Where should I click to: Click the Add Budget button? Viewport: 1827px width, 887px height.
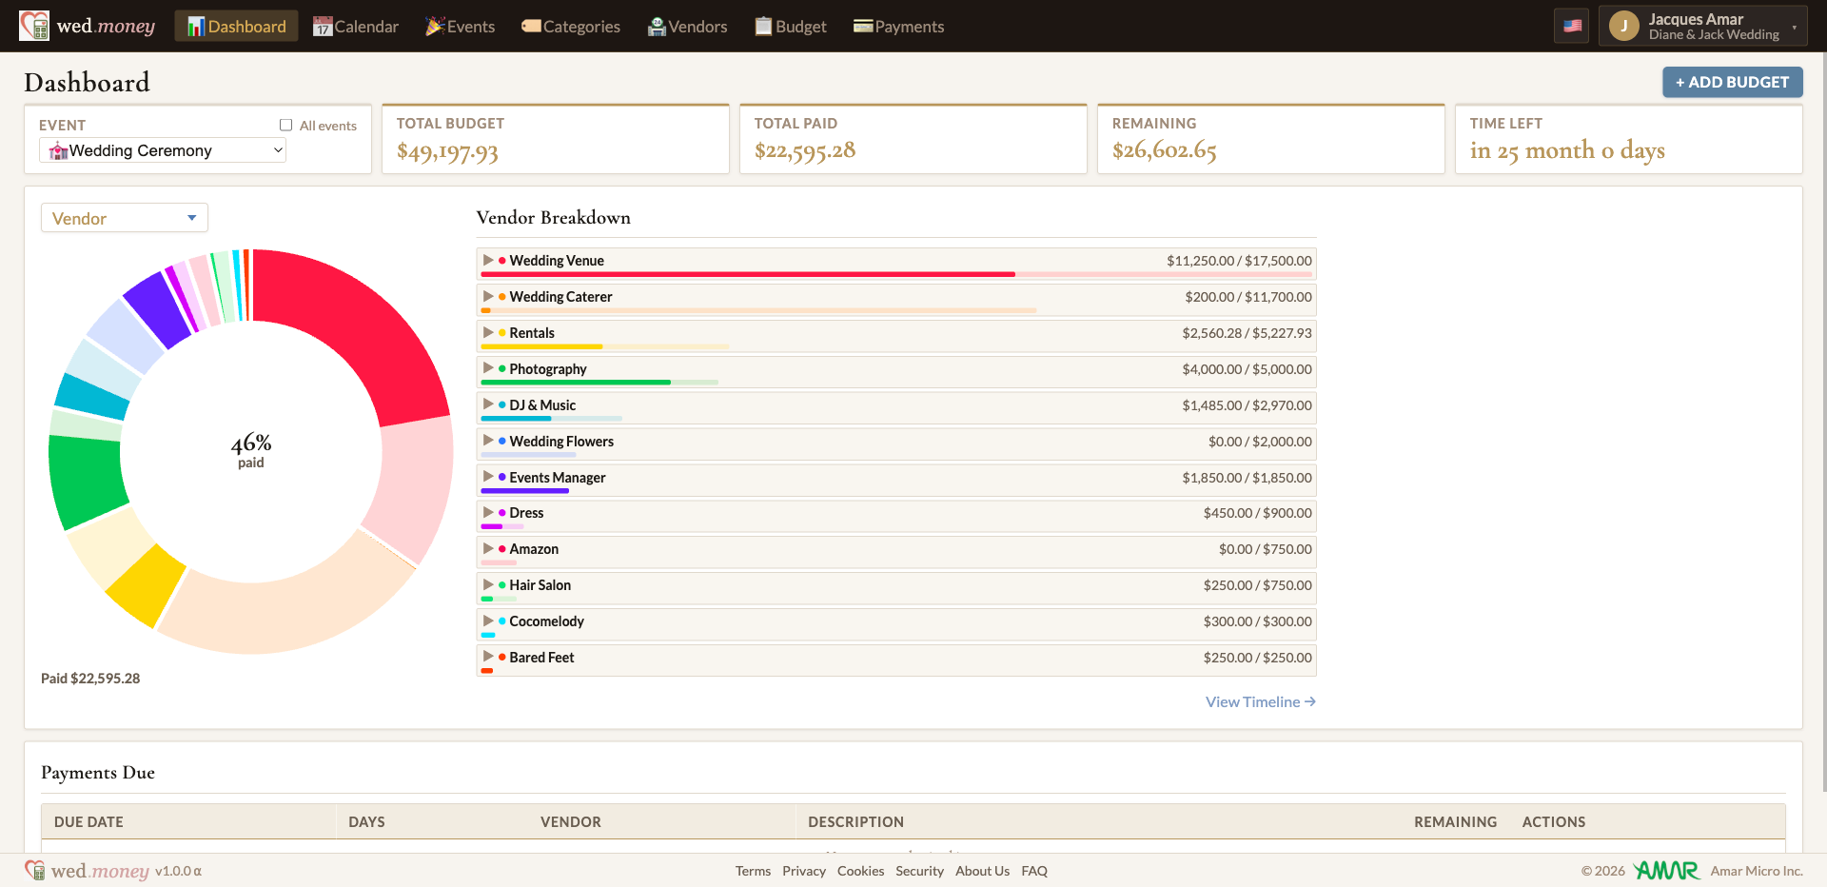click(1732, 82)
